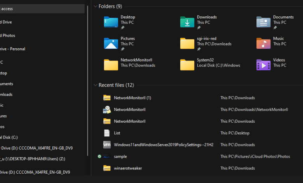Click the Videos folder name text
This screenshot has height=183, width=303.
(x=279, y=60)
